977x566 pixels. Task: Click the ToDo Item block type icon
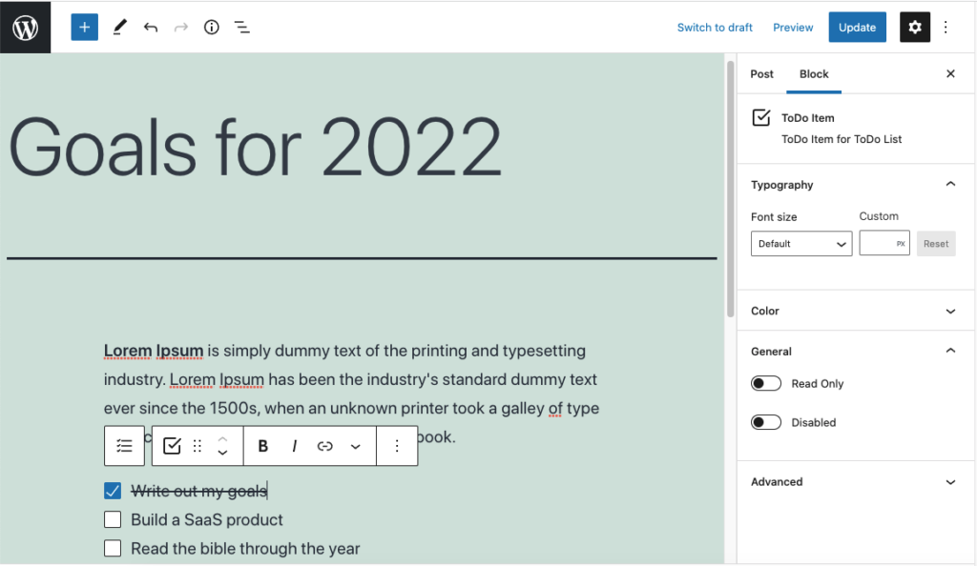(172, 446)
